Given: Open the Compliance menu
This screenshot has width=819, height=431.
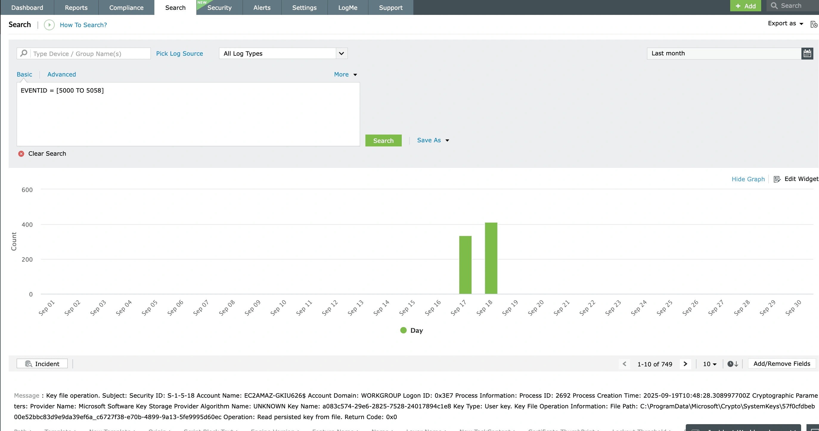Looking at the screenshot, I should [x=126, y=7].
